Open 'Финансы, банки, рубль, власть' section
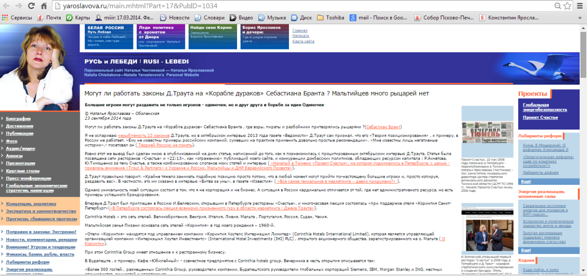Viewport: 587px width, 276px height. pos(40,254)
